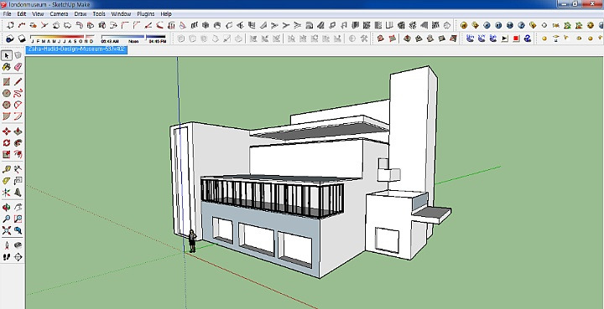The height and width of the screenshot is (309, 604).
Task: Choose the Line pencil tool
Action: pyautogui.click(x=18, y=82)
